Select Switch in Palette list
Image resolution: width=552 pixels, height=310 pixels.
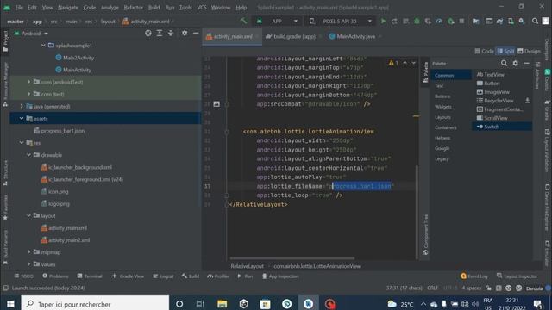(x=502, y=127)
